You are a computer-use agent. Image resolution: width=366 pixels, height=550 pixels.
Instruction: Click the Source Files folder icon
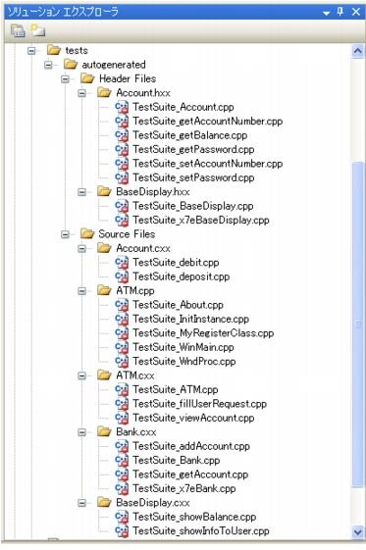[87, 234]
